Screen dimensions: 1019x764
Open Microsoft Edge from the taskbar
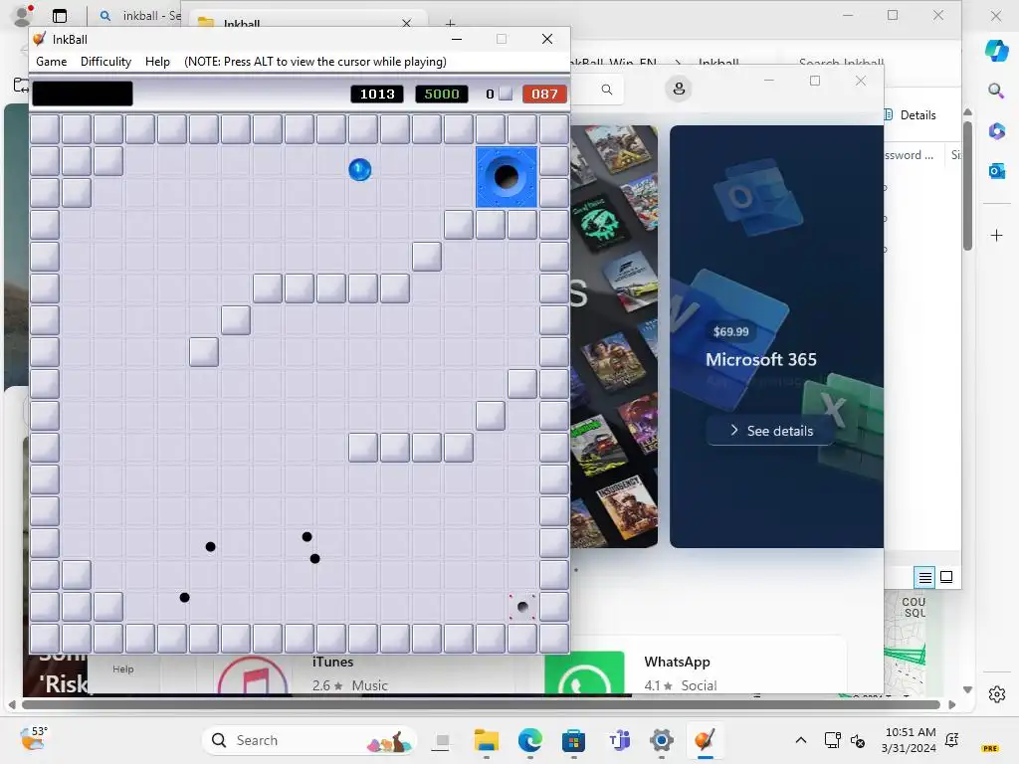point(530,740)
